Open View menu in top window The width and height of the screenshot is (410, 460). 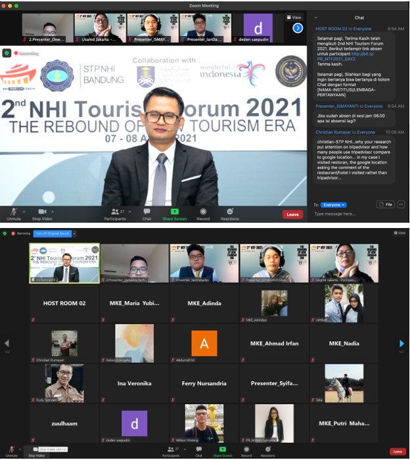(294, 17)
